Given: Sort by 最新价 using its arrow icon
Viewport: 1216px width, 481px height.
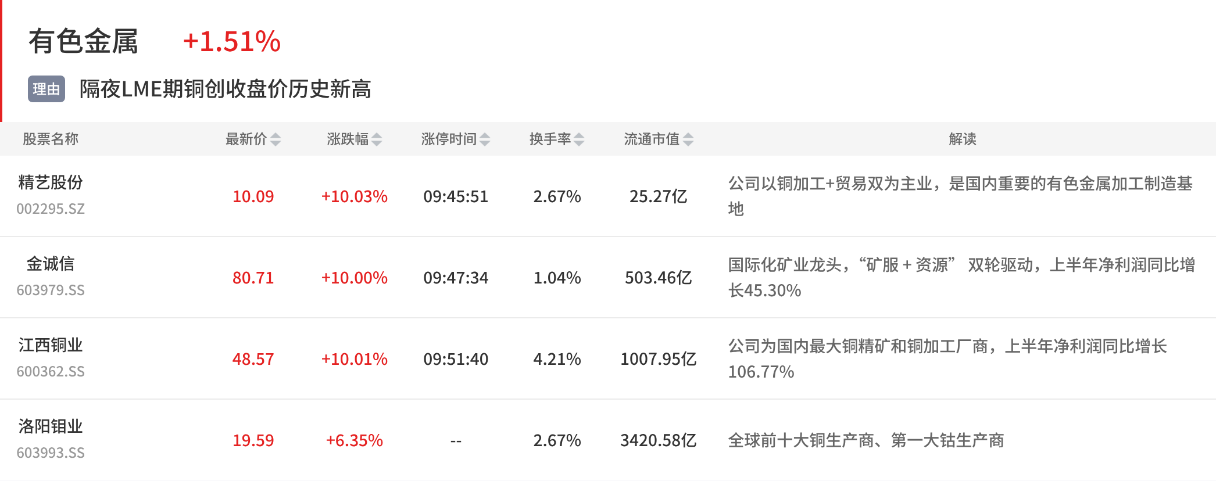Looking at the screenshot, I should (x=276, y=139).
